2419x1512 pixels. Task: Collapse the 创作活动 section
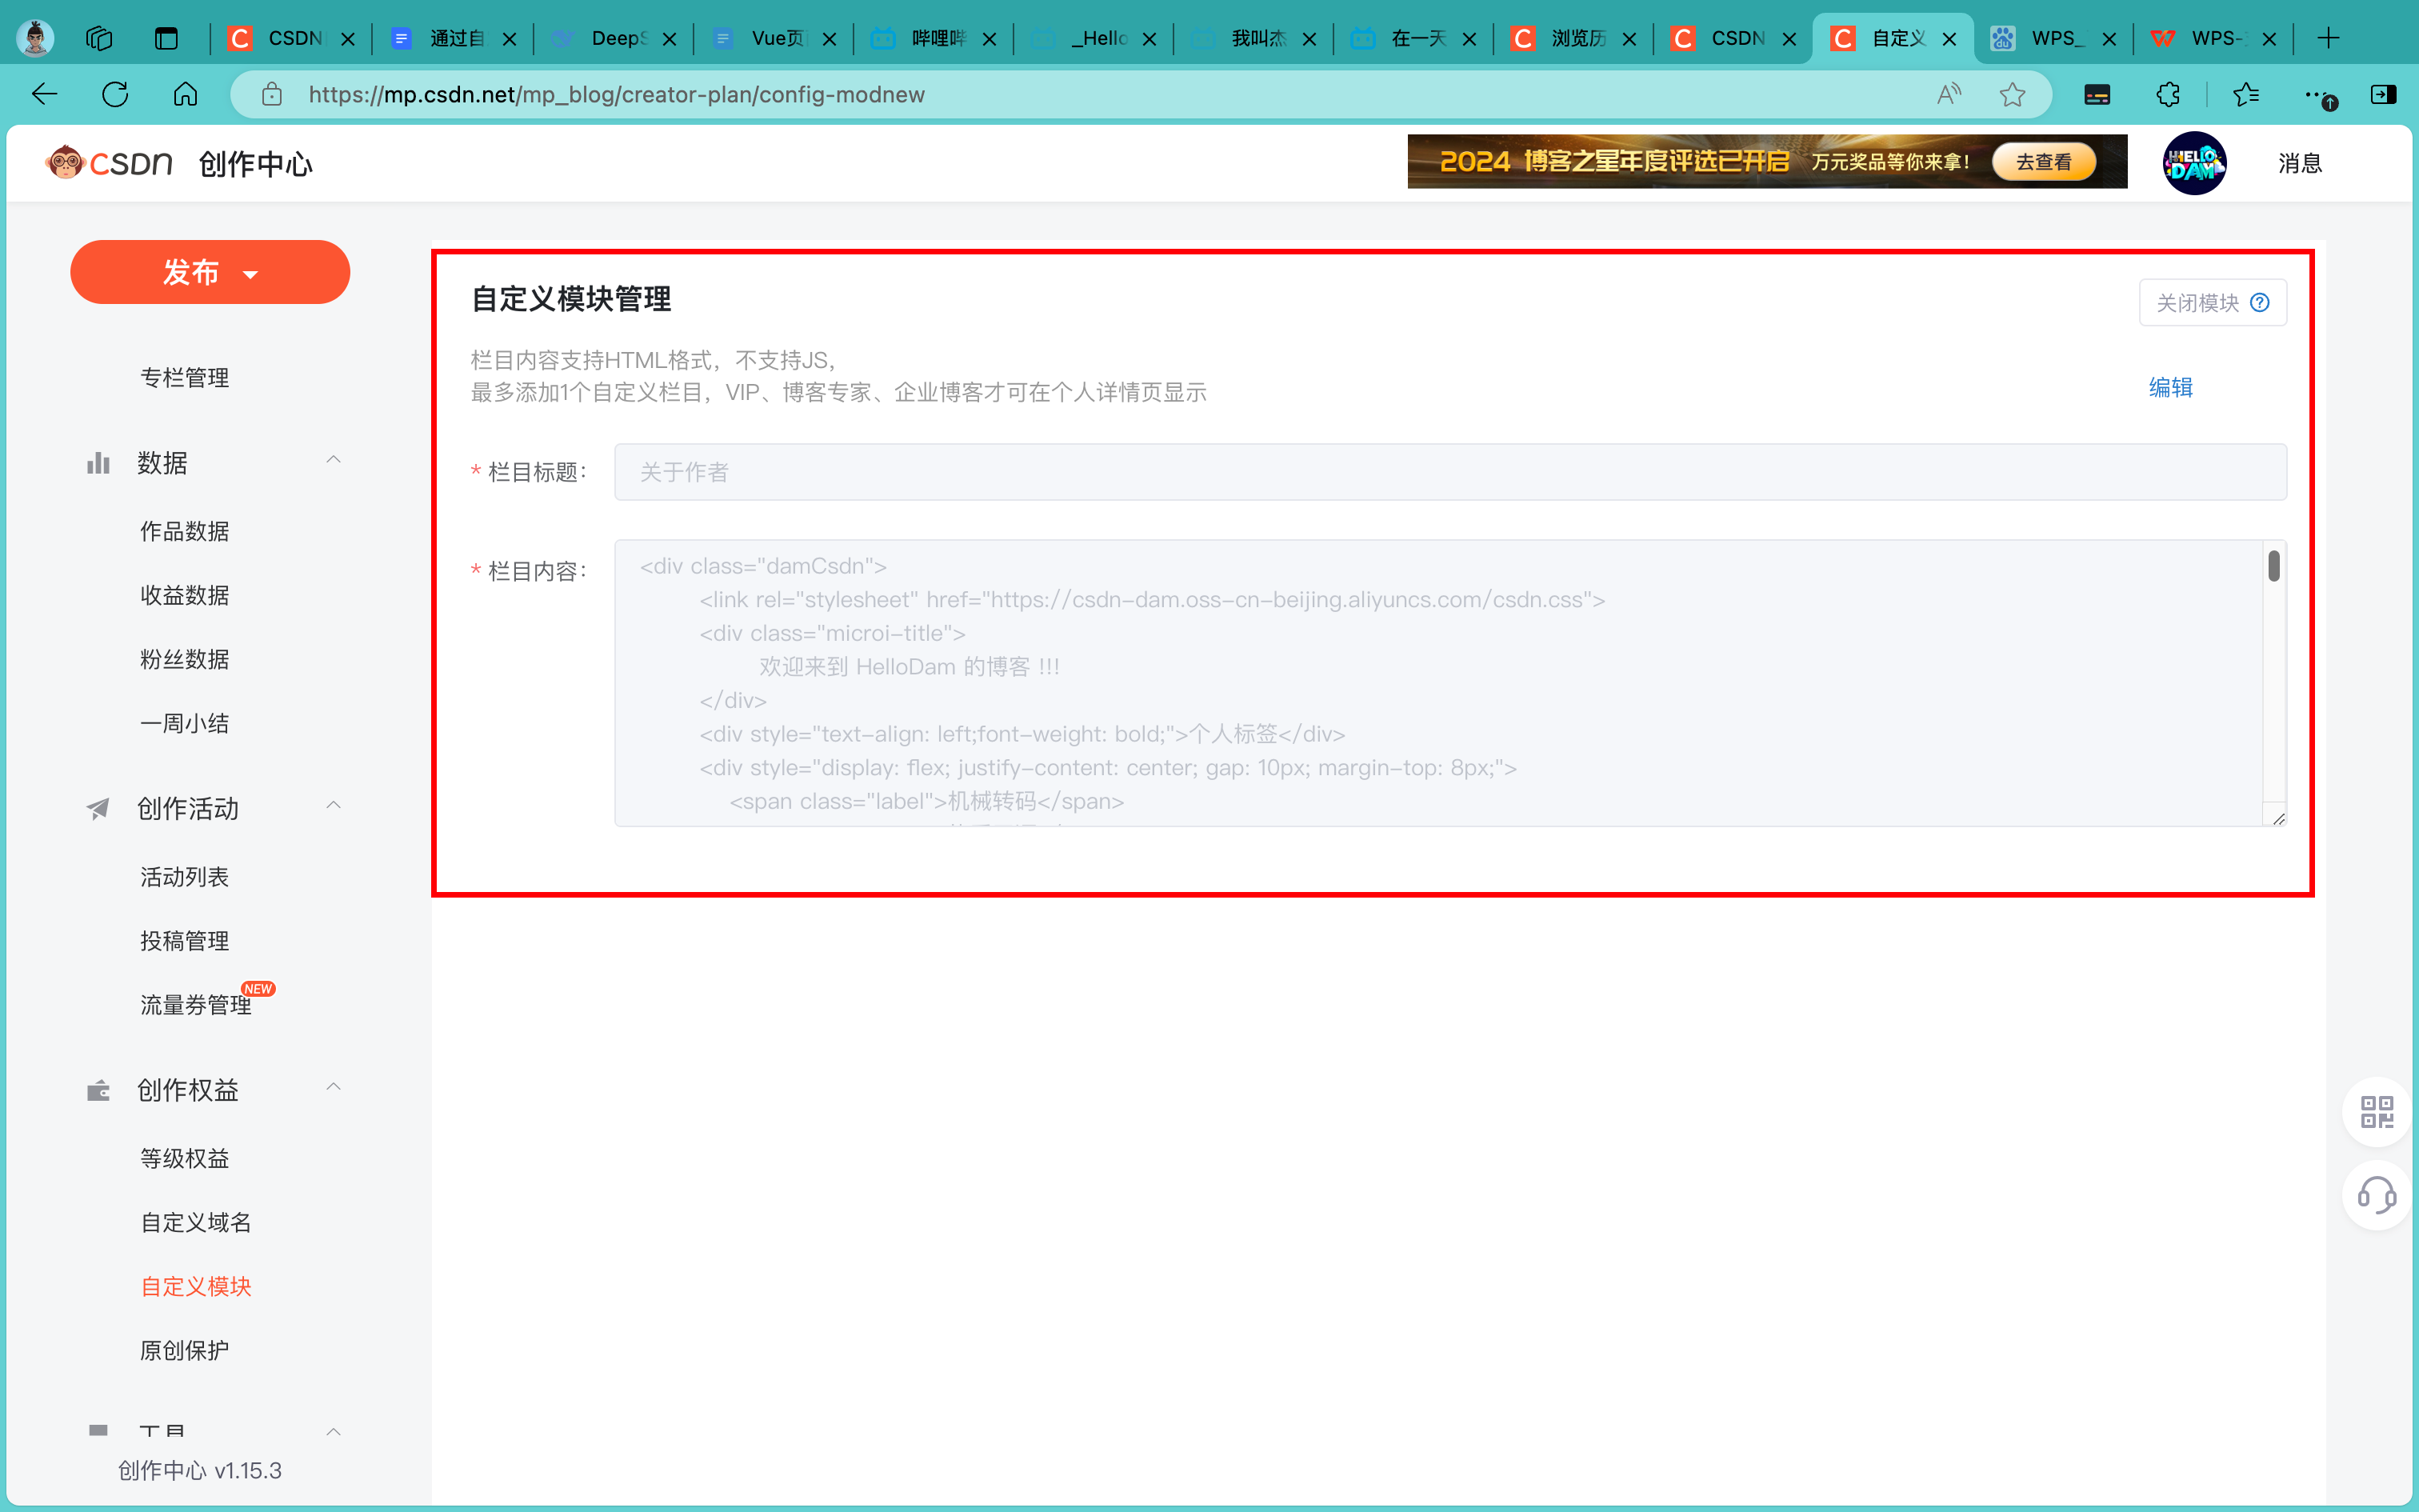tap(333, 804)
